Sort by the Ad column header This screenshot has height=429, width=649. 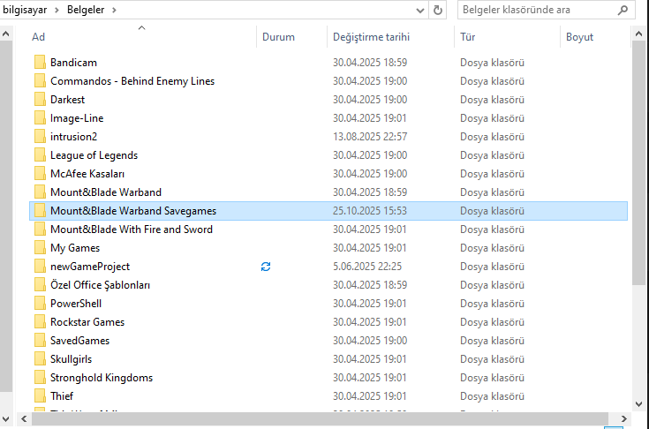click(x=141, y=37)
